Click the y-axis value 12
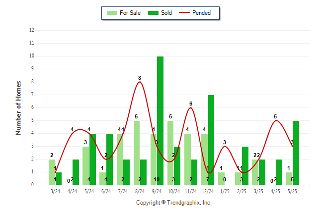The width and height of the screenshot is (321, 215). [32, 30]
